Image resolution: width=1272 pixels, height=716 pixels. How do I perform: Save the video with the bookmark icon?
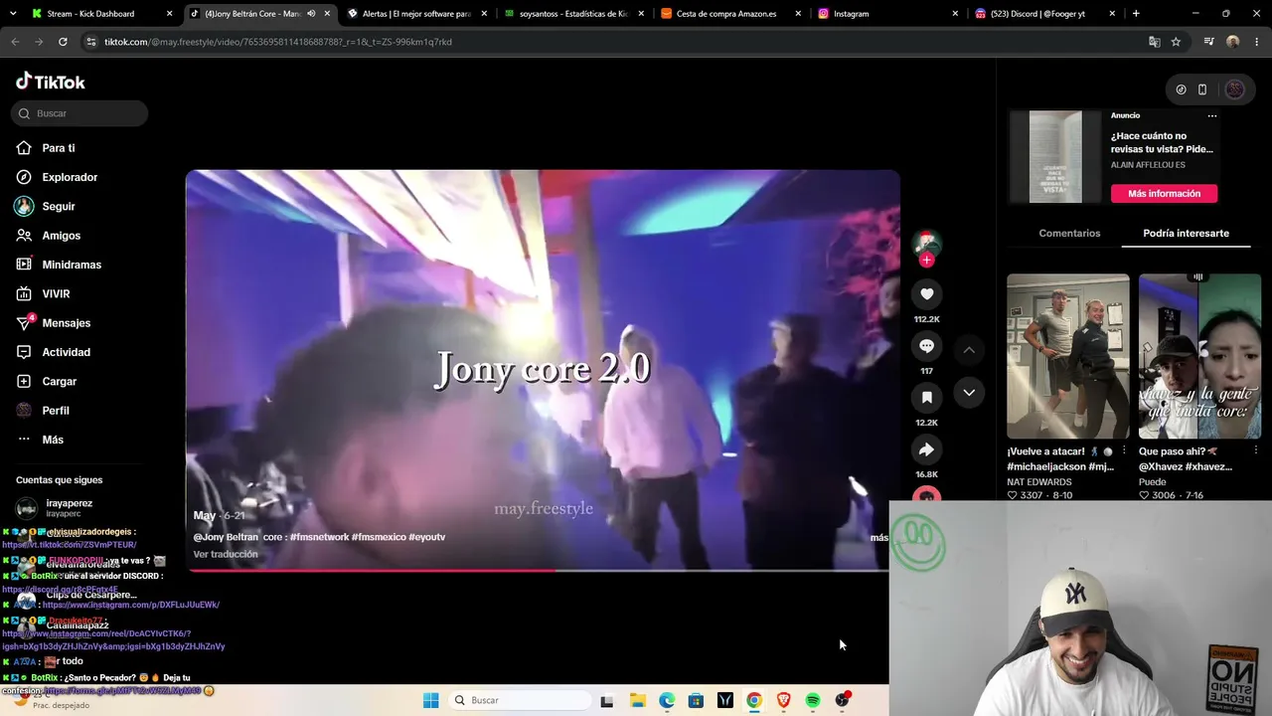pyautogui.click(x=926, y=397)
